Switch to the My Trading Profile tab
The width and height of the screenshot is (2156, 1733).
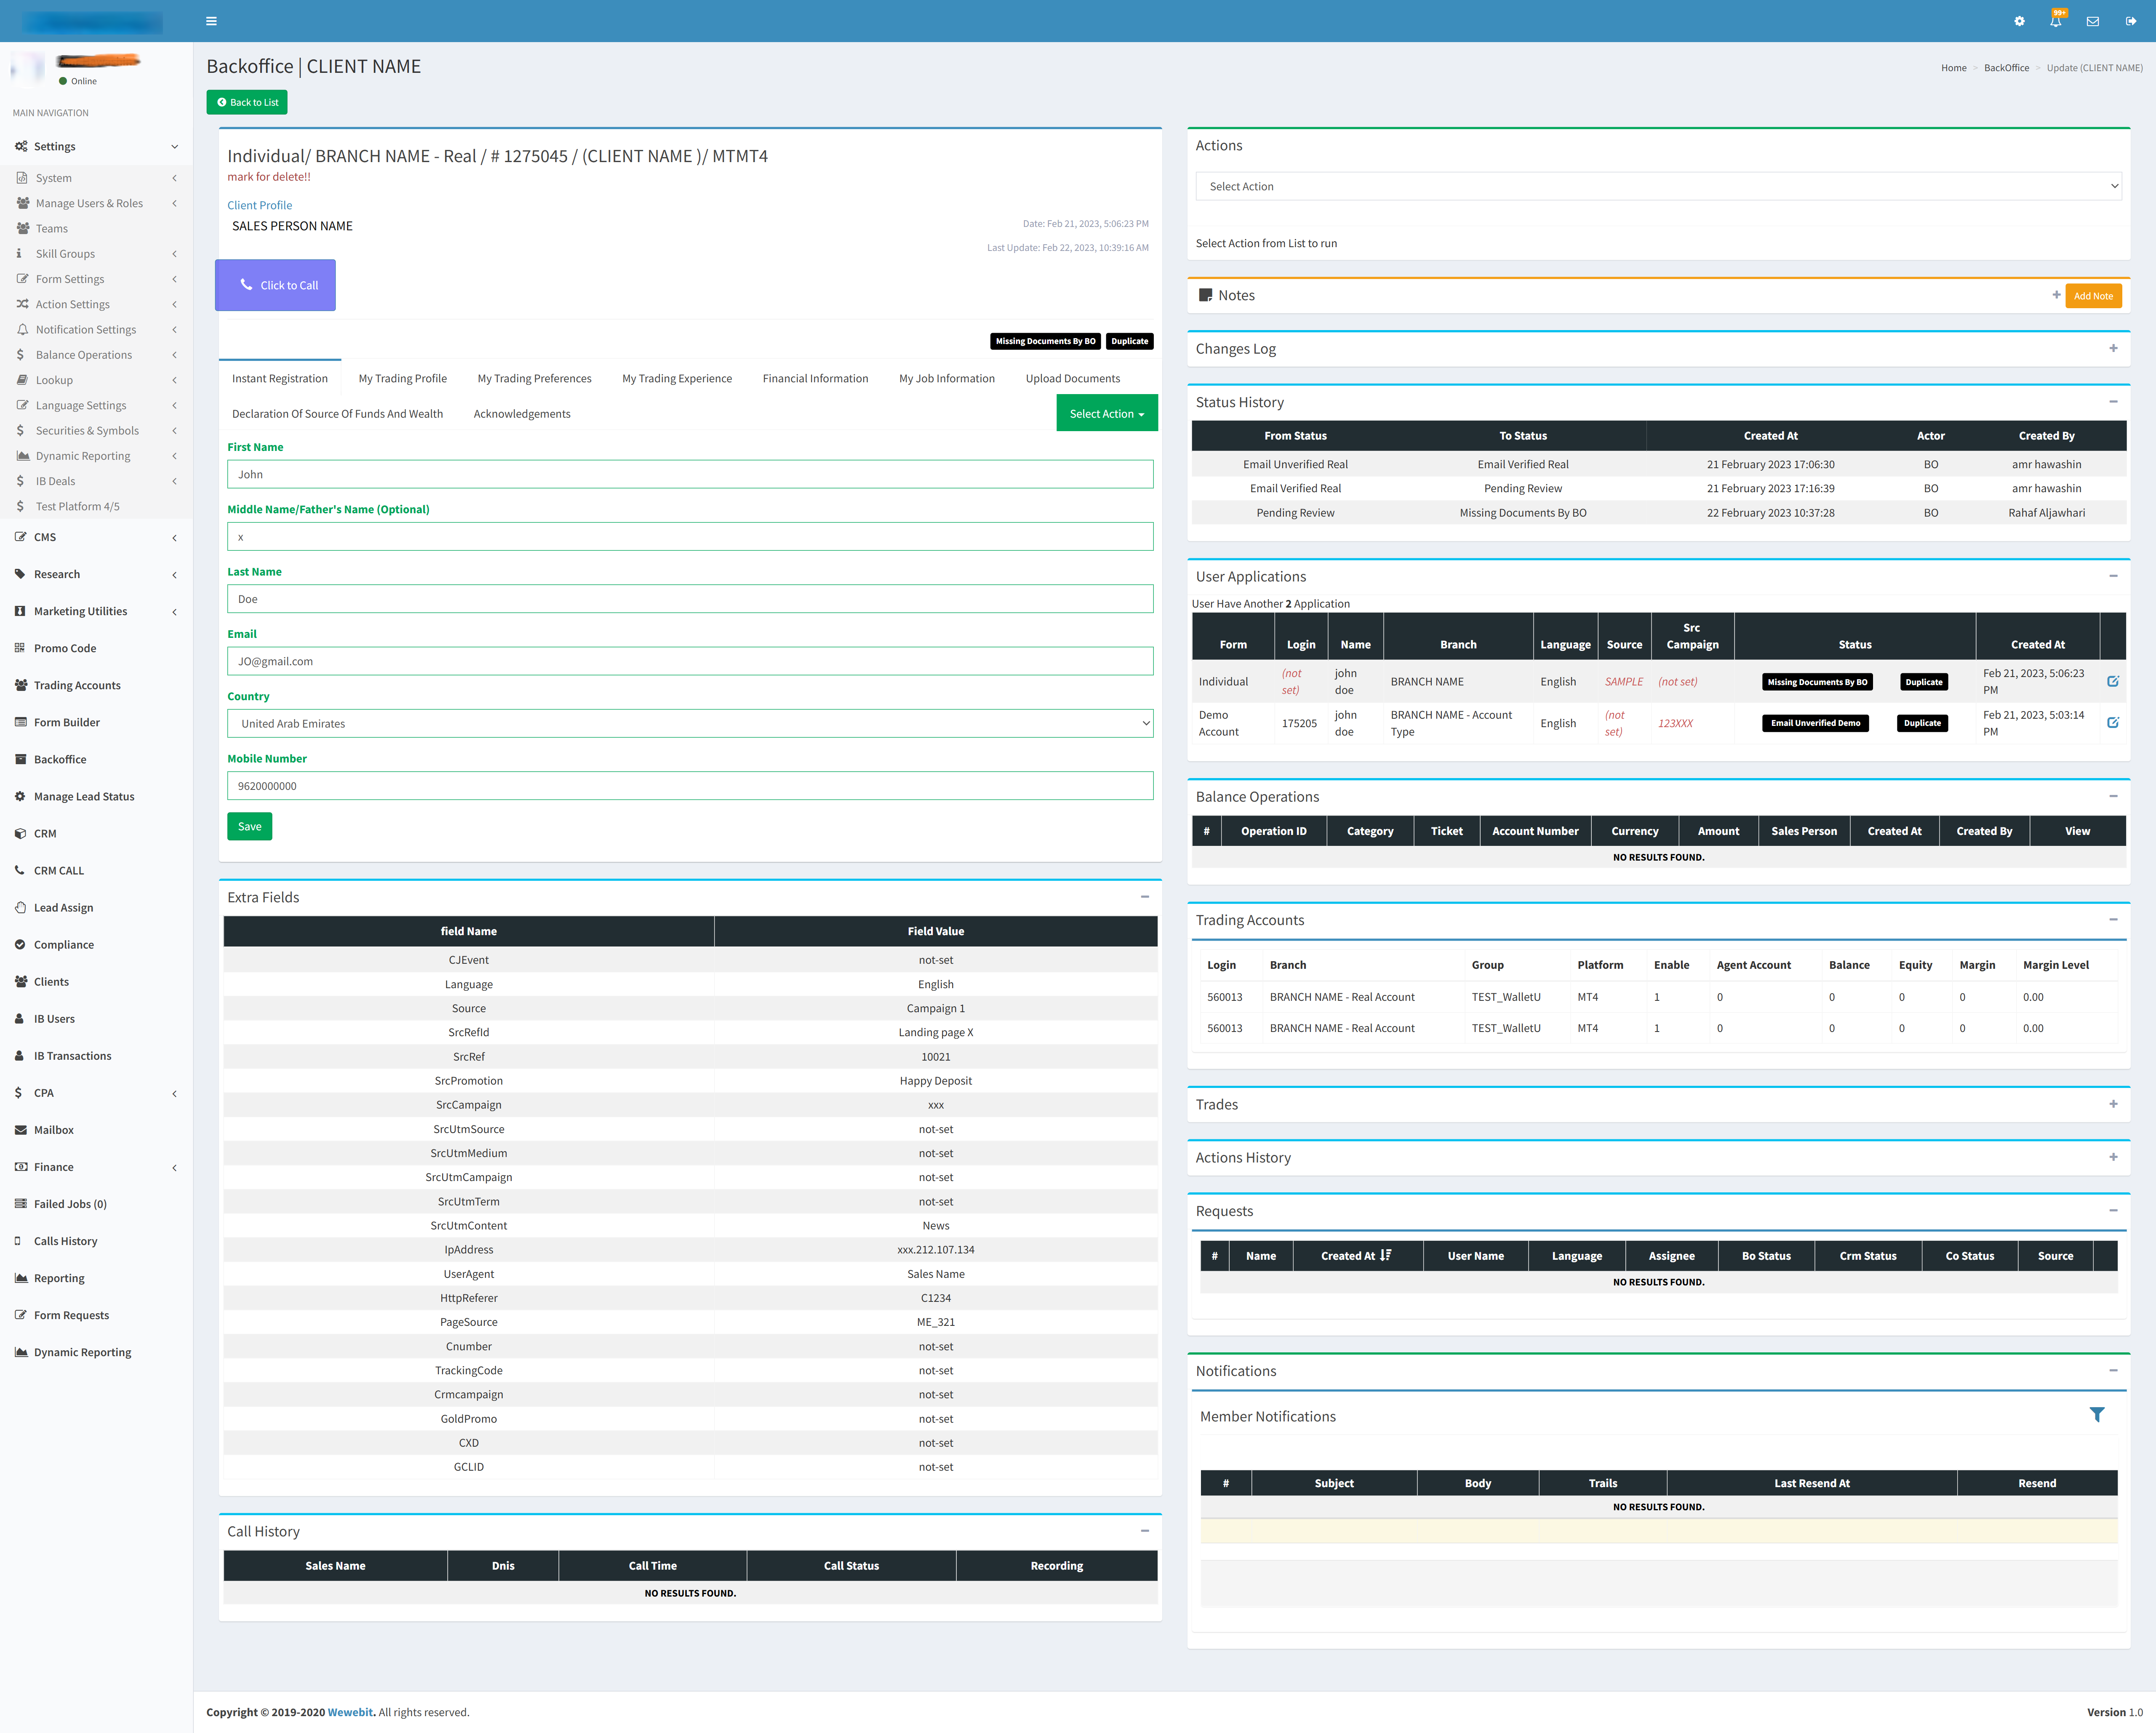(402, 378)
